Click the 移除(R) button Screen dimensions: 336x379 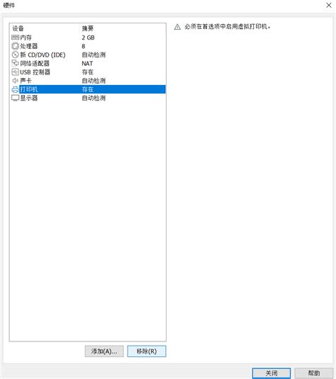tap(147, 351)
